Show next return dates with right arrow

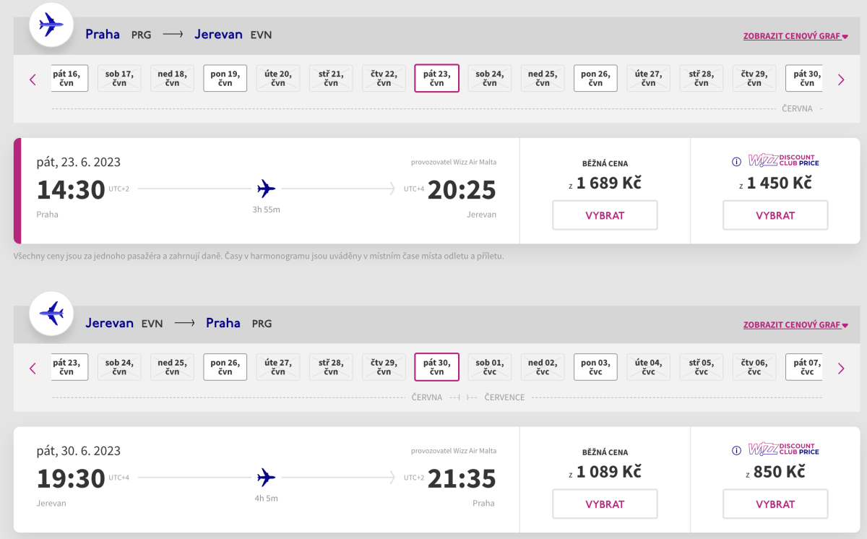[841, 368]
